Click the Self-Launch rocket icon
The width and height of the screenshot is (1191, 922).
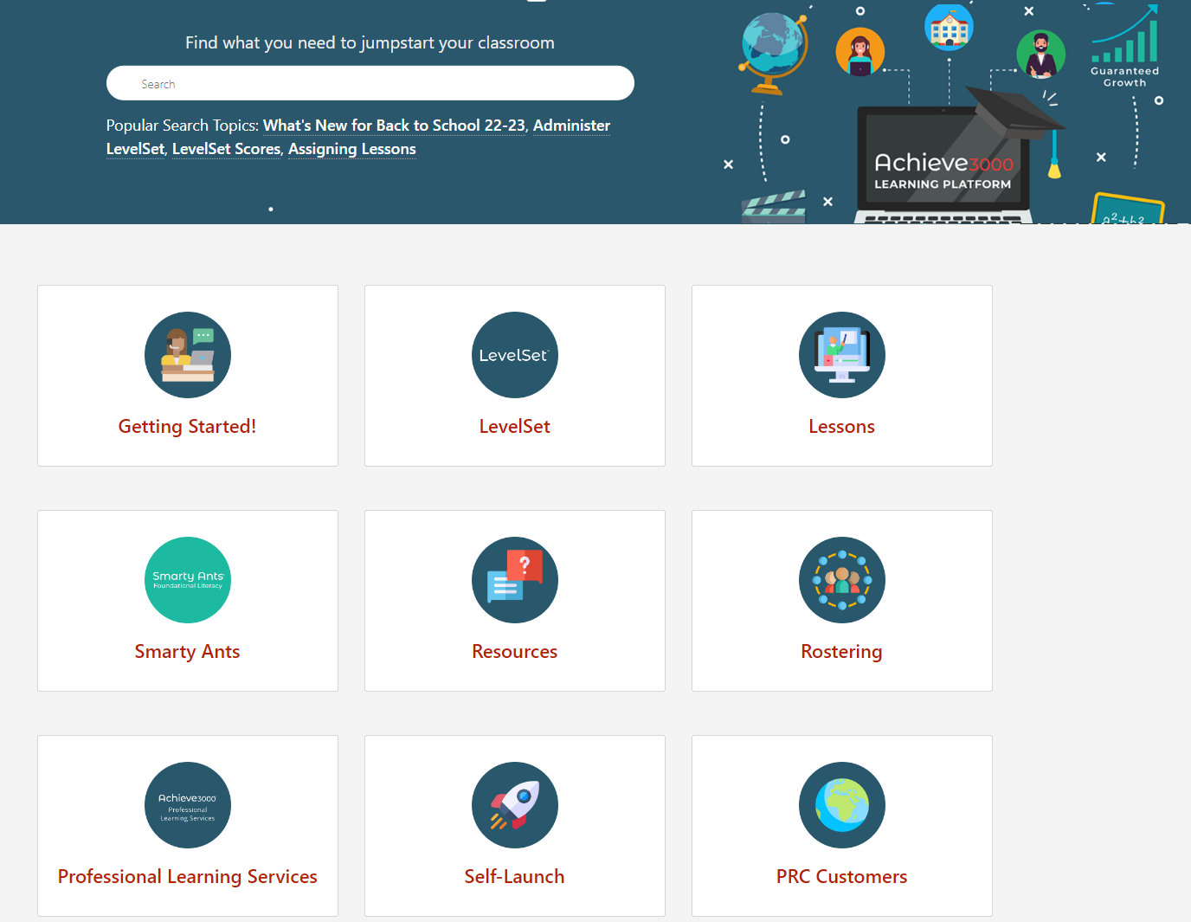[515, 805]
